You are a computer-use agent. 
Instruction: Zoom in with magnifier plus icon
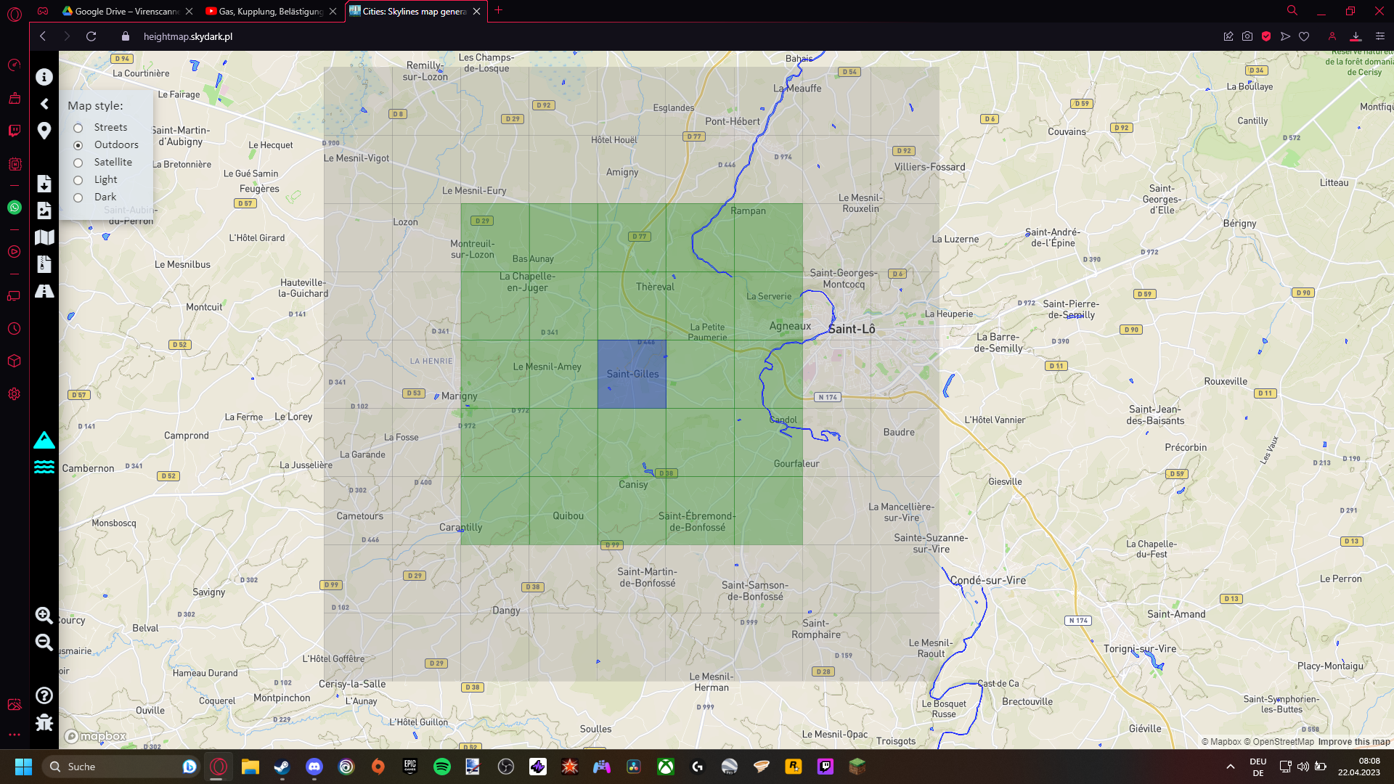[x=44, y=616]
